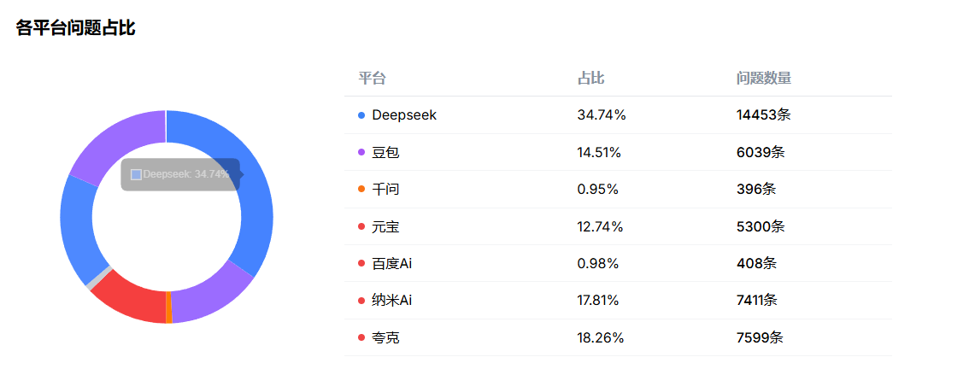
Task: Select the 纳米Ai platform name
Action: click(x=392, y=301)
